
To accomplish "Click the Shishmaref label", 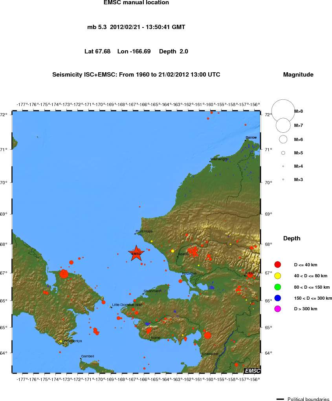I will [152, 291].
